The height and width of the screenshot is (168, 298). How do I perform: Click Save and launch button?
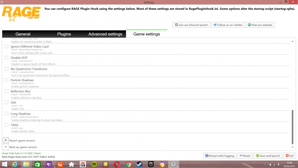[x=268, y=156]
